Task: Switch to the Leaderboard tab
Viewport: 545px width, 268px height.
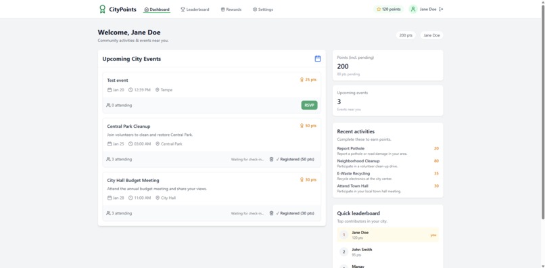Action: (195, 9)
